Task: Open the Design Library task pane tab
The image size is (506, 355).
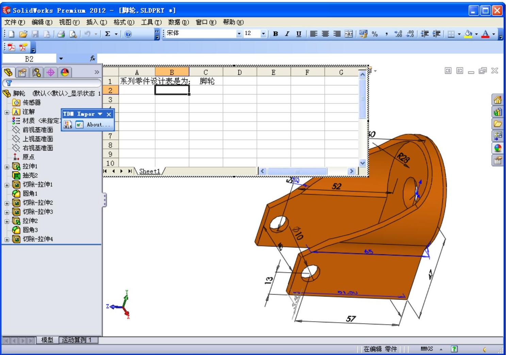Action: [497, 112]
